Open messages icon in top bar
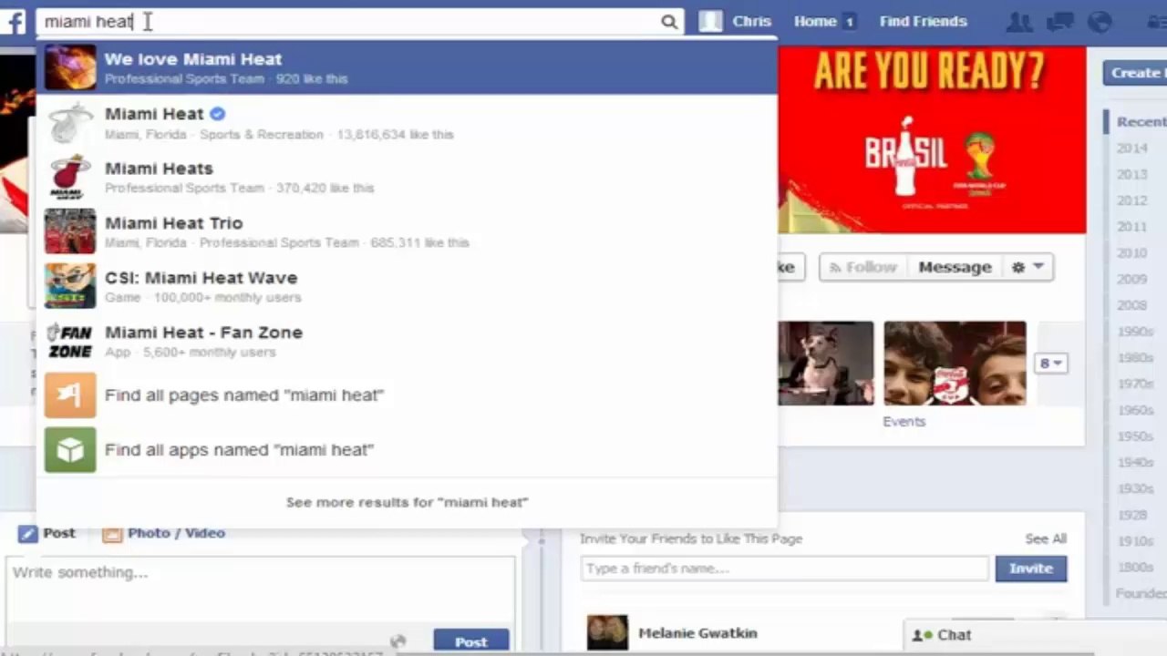This screenshot has width=1167, height=656. (1060, 22)
